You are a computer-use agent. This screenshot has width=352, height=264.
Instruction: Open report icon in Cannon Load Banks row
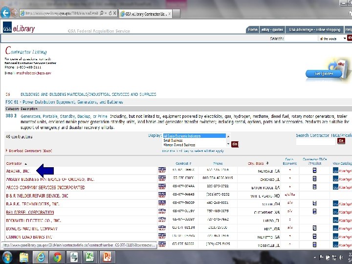pos(162,236)
